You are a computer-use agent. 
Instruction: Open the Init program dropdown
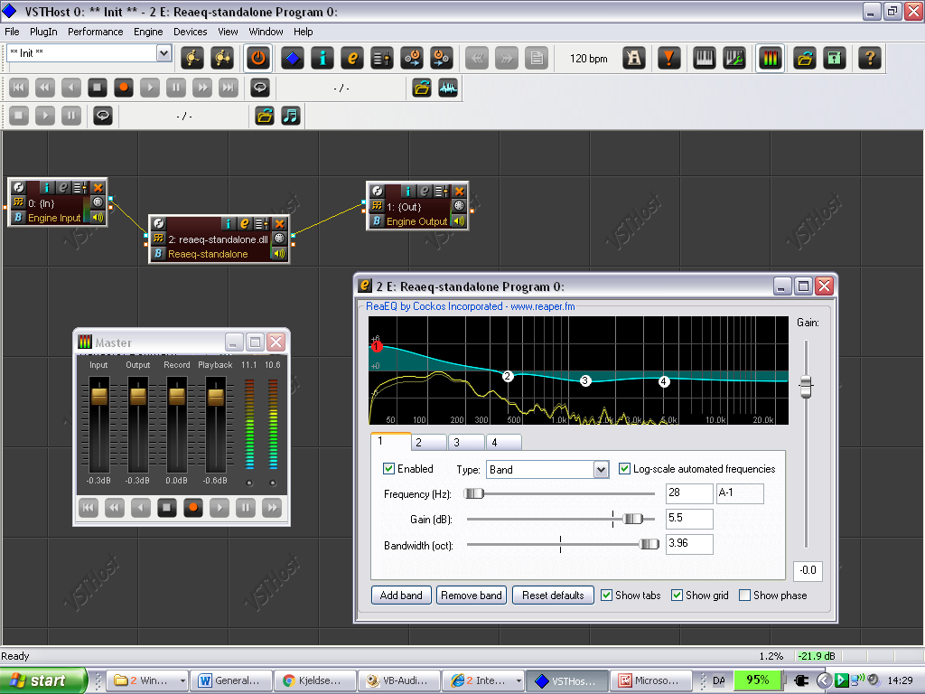click(x=164, y=53)
